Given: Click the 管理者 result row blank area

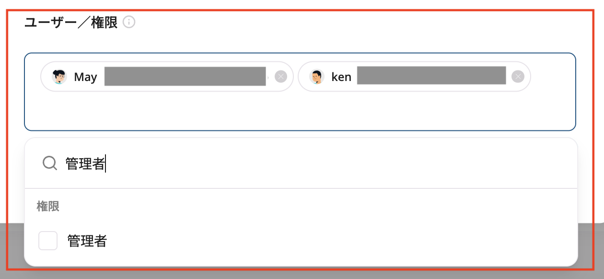Looking at the screenshot, I should point(336,241).
